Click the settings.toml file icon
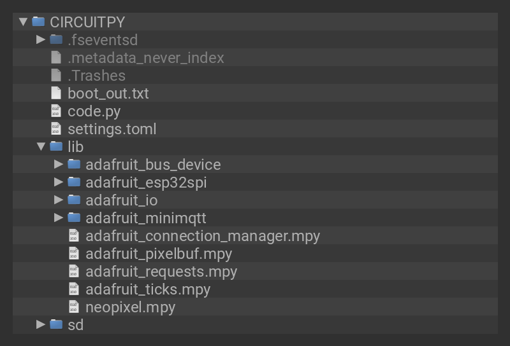Image resolution: width=510 pixels, height=346 pixels. (56, 128)
